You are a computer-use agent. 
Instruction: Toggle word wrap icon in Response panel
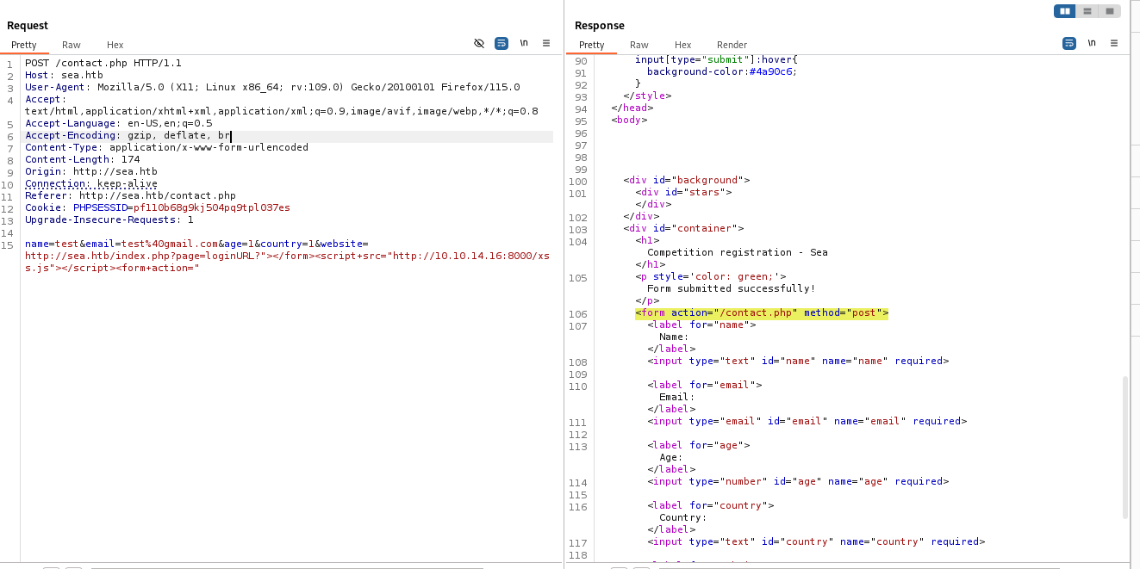click(x=1069, y=43)
